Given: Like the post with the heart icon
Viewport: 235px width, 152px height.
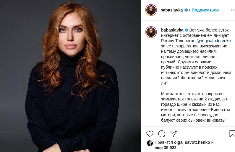Looking at the screenshot, I should tap(150, 134).
